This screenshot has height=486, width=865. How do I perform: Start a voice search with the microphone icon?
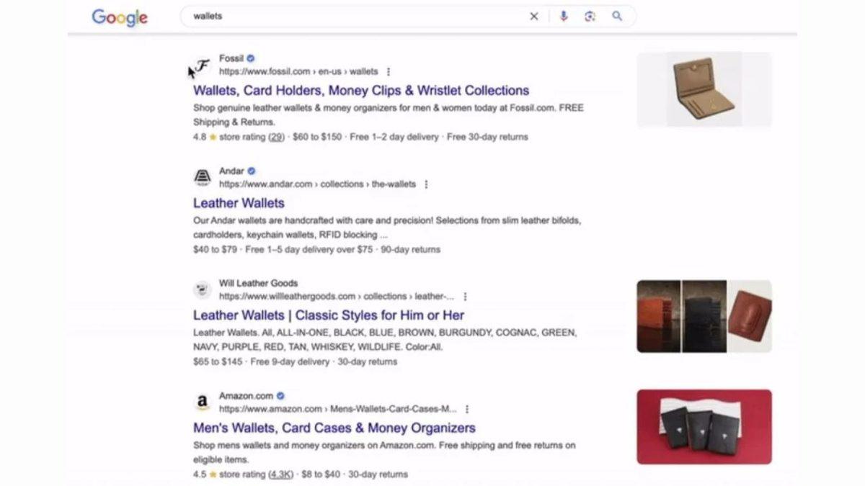(564, 16)
